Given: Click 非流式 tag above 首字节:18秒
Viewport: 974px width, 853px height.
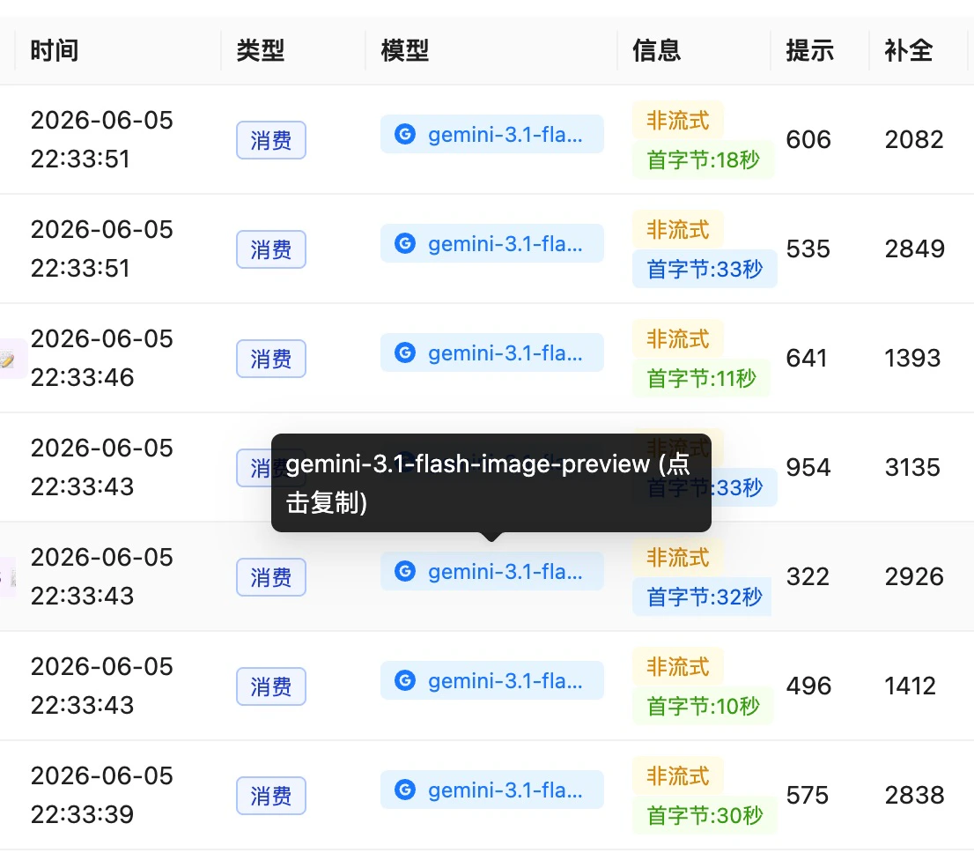Looking at the screenshot, I should click(x=678, y=120).
